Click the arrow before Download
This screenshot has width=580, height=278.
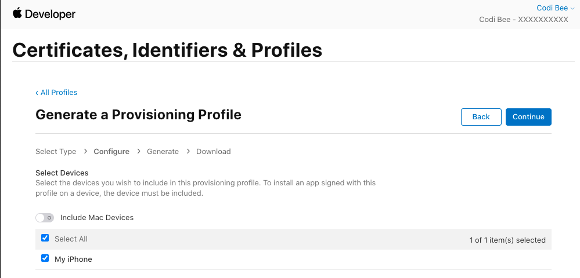(188, 151)
